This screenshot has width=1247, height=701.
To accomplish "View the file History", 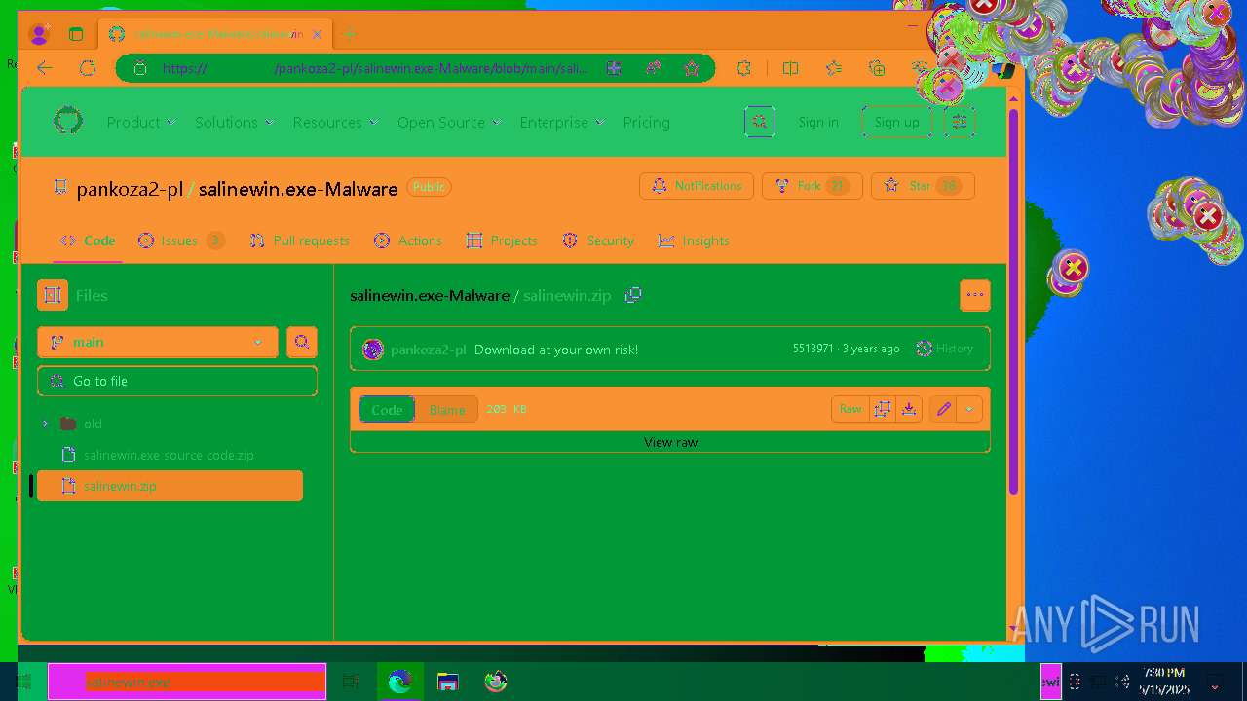I will tap(945, 349).
